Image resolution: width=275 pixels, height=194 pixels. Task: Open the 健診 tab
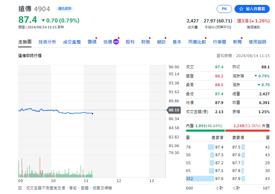pyautogui.click(x=161, y=42)
